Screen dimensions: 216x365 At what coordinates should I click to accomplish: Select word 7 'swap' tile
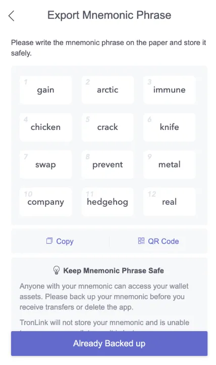pos(45,165)
